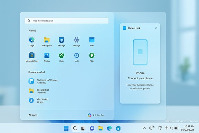Click the Pinned section heading
This screenshot has height=133, width=199.
tap(32, 30)
